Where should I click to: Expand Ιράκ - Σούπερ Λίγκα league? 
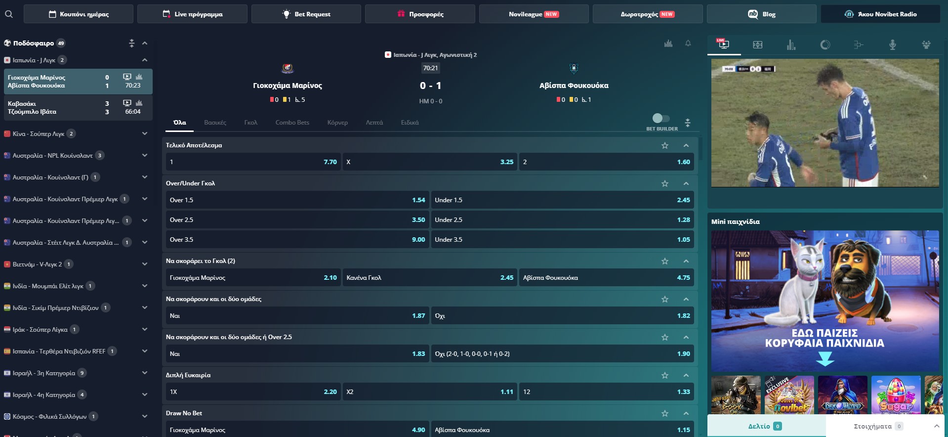[x=145, y=329]
